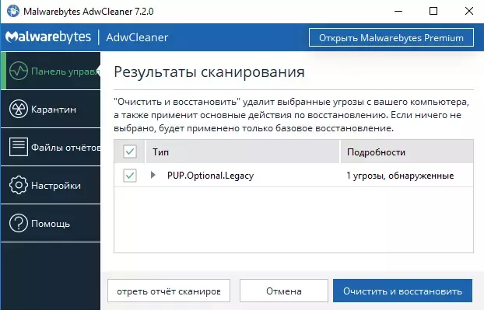Click the AdwCleaner text in header

[x=137, y=37]
